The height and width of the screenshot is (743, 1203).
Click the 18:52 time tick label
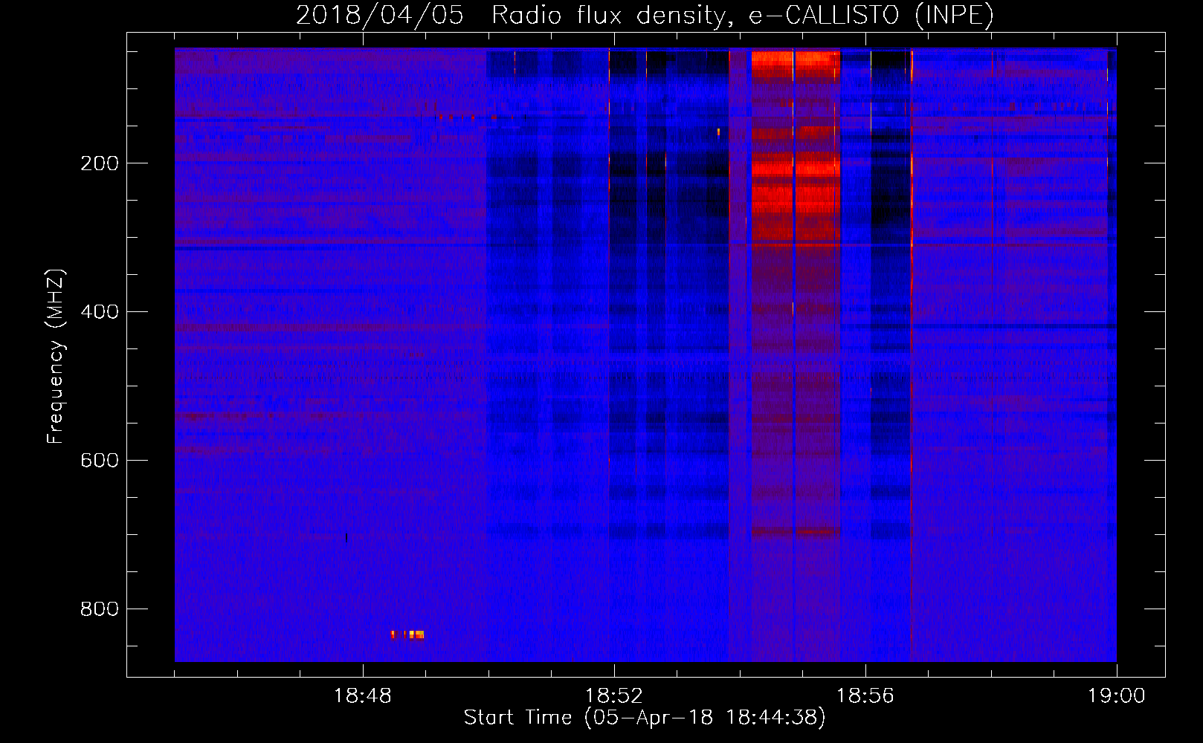point(614,696)
